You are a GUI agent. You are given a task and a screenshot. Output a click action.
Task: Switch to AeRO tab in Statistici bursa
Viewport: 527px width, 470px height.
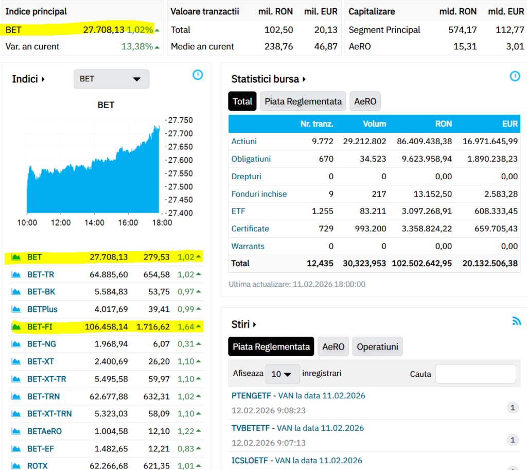click(x=365, y=101)
